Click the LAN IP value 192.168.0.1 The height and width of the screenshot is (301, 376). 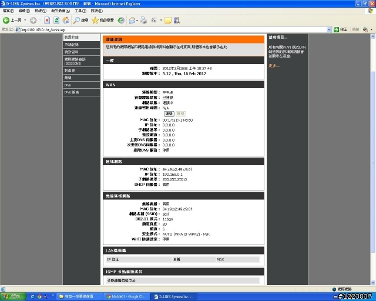(x=172, y=174)
